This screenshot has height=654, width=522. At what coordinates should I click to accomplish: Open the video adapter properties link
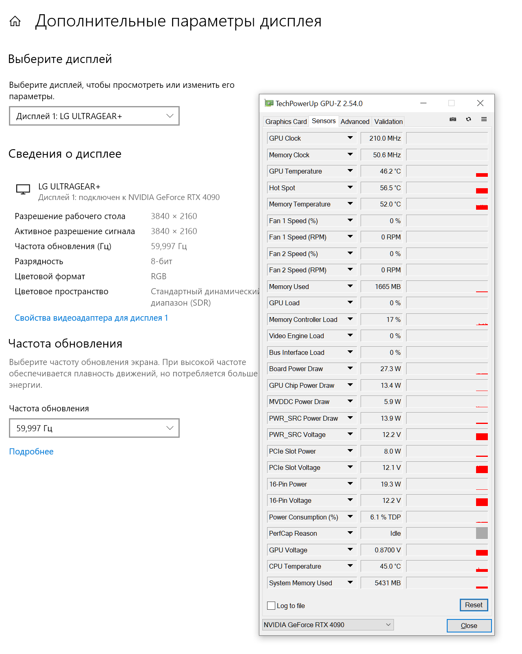[x=91, y=318]
